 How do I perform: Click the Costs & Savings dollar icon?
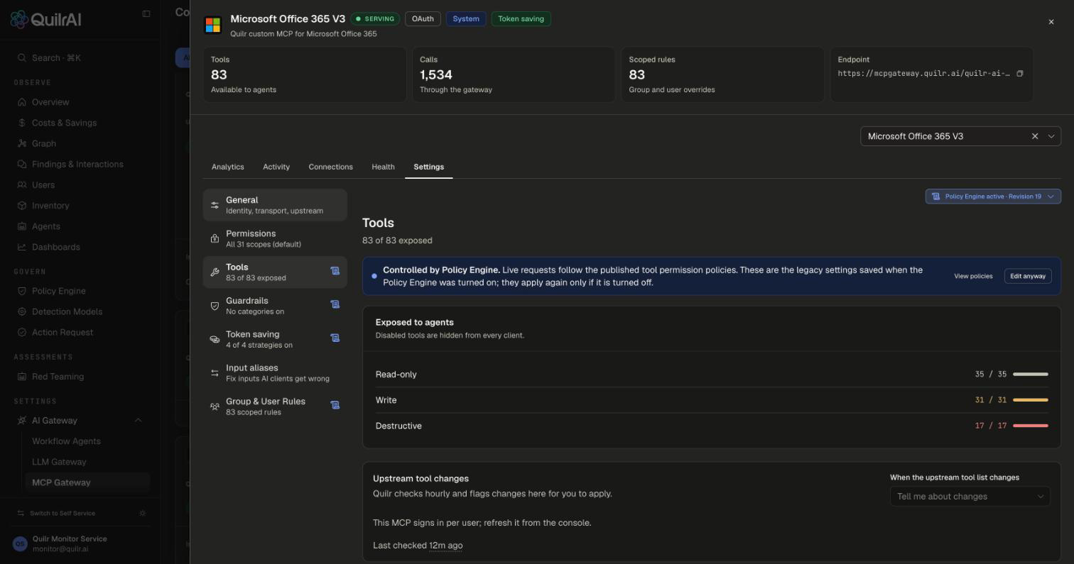point(22,123)
